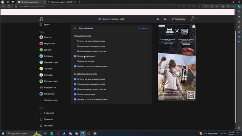Open the Разработка topic icon
This screenshot has height=136, width=242.
pyautogui.click(x=41, y=88)
